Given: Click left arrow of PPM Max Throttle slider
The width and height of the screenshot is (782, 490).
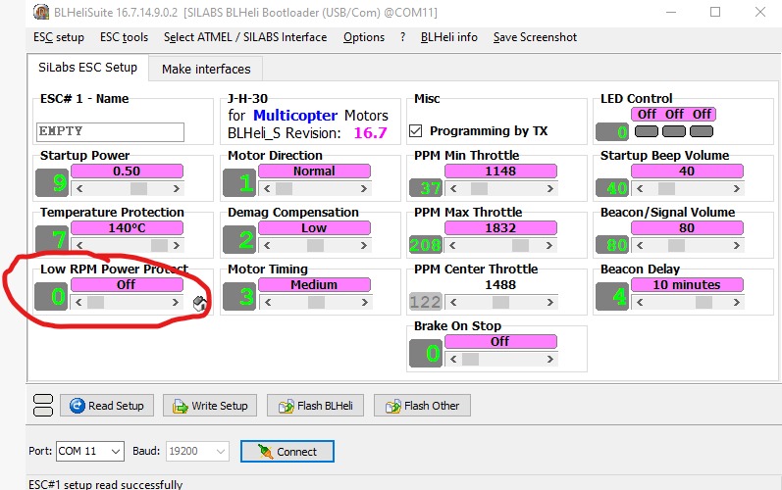Looking at the screenshot, I should coord(453,246).
